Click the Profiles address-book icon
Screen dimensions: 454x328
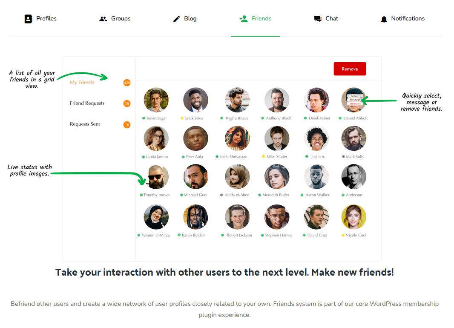(x=28, y=19)
